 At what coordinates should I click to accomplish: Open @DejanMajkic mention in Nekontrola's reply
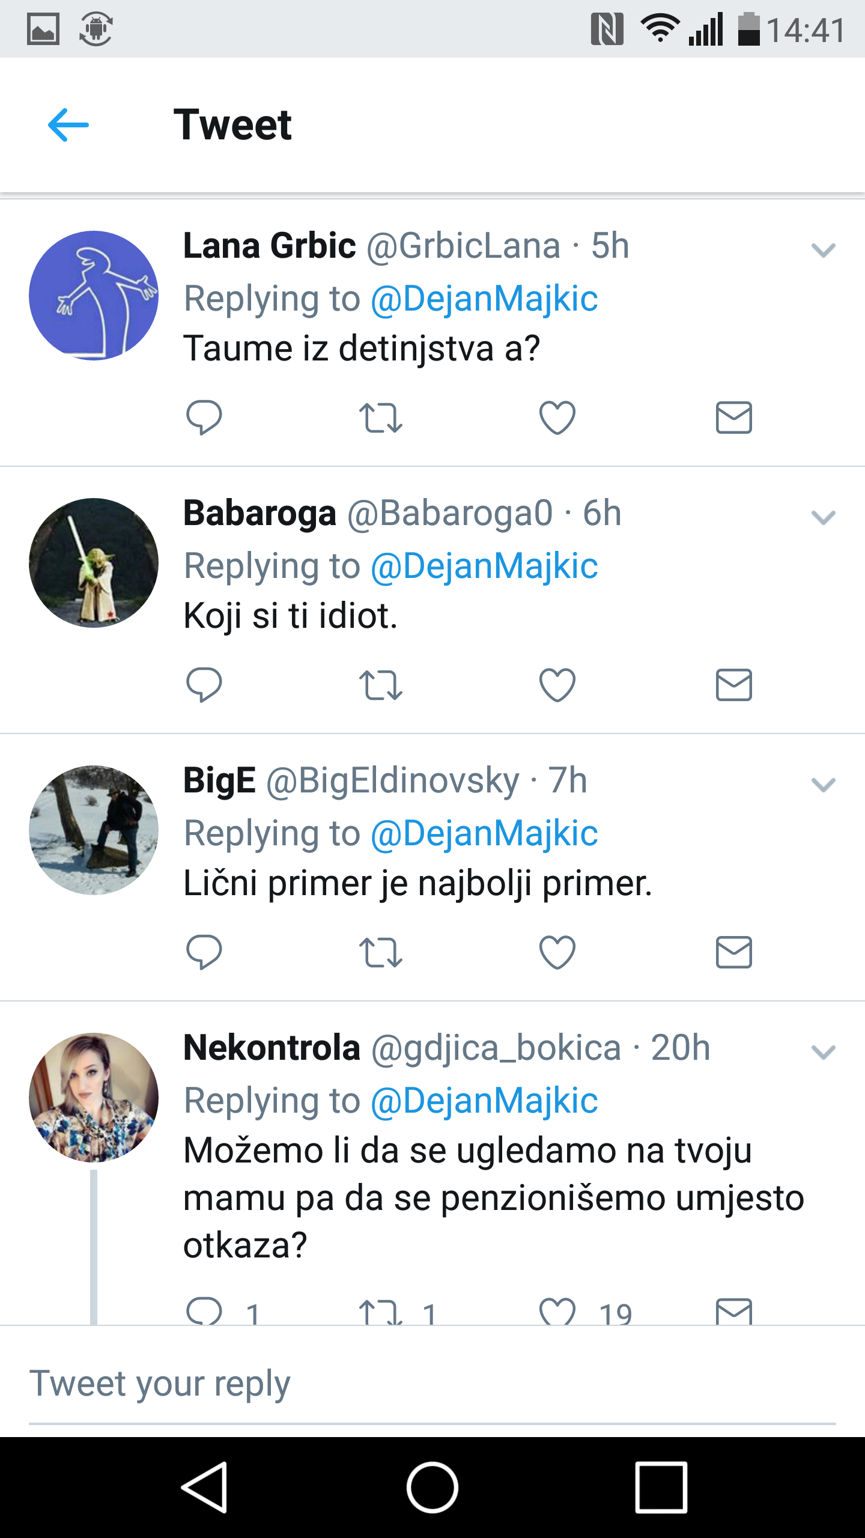484,1101
